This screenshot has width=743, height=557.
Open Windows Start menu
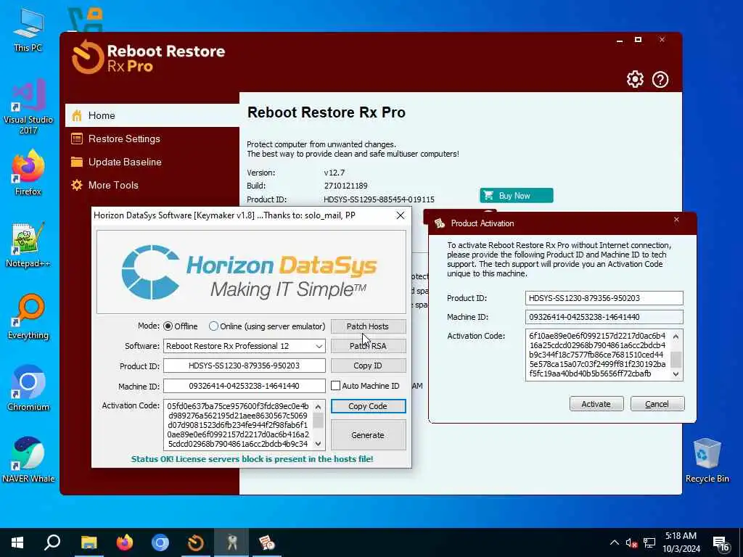pyautogui.click(x=17, y=542)
